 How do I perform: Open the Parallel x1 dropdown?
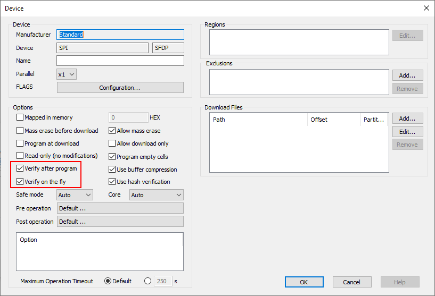[x=67, y=74]
